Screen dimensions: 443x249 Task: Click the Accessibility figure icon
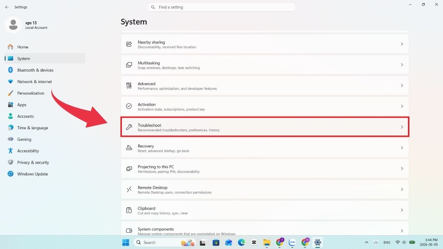[x=10, y=151]
